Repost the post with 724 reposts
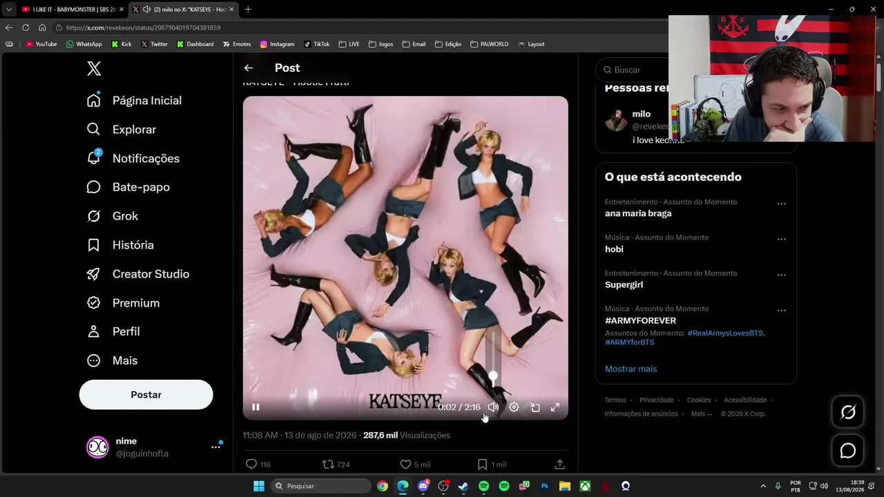 [x=336, y=465]
